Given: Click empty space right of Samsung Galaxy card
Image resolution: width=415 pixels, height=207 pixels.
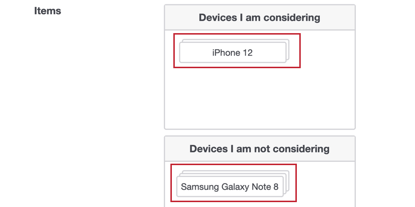Looking at the screenshot, I should 326,184.
